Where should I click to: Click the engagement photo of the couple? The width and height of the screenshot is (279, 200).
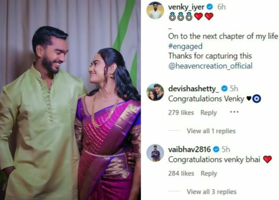tap(70, 100)
